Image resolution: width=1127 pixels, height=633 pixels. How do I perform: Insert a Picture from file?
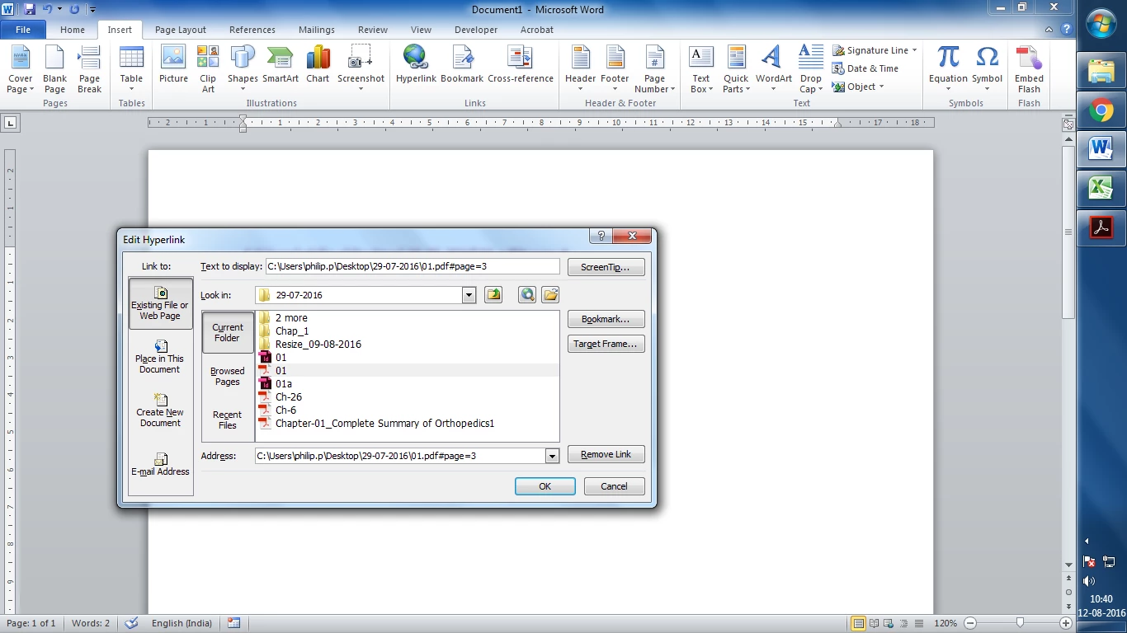(173, 66)
